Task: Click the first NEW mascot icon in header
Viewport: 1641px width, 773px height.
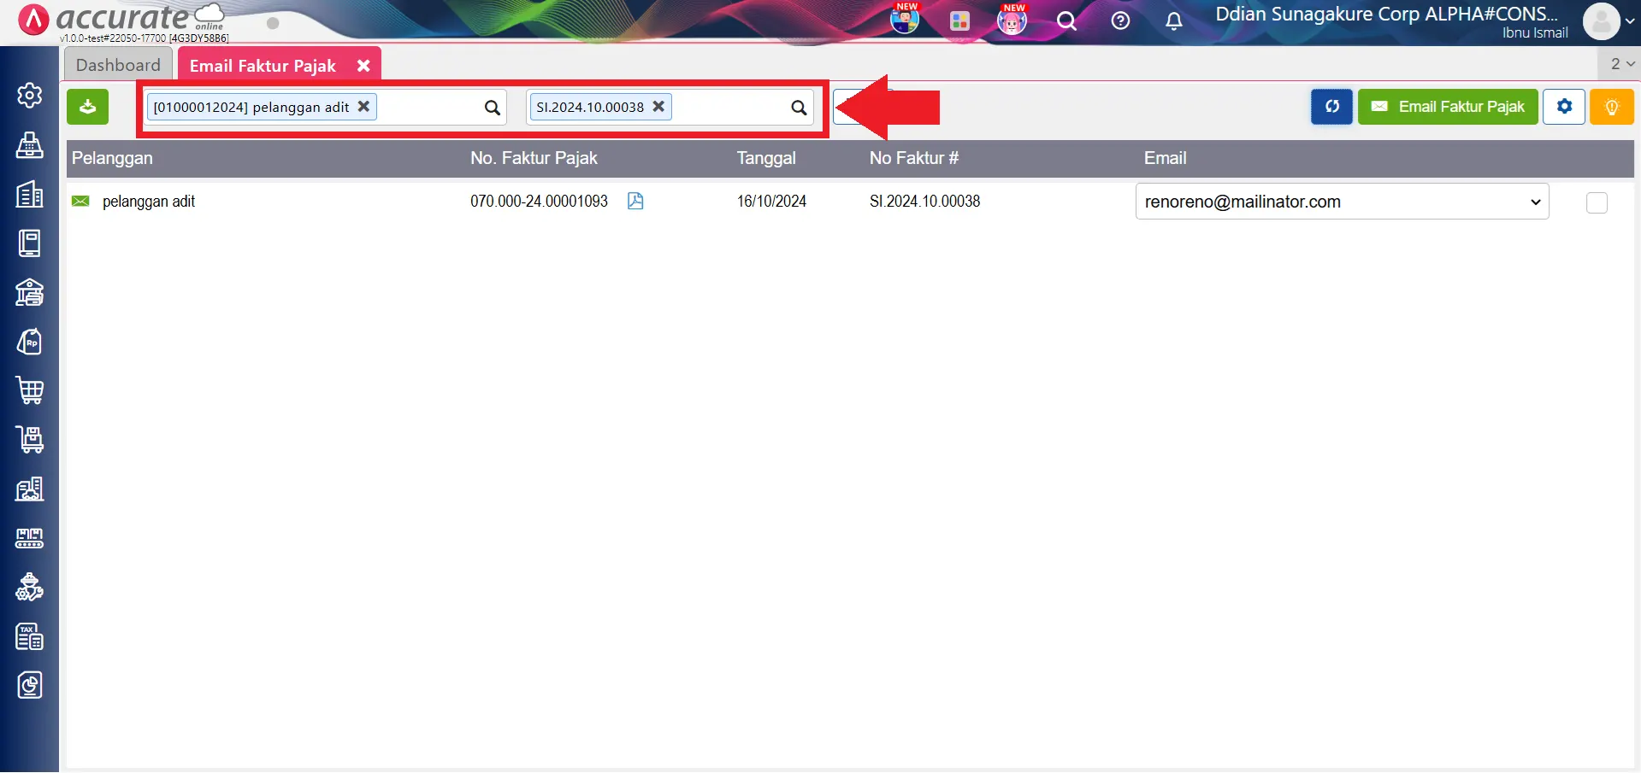Action: coord(905,19)
